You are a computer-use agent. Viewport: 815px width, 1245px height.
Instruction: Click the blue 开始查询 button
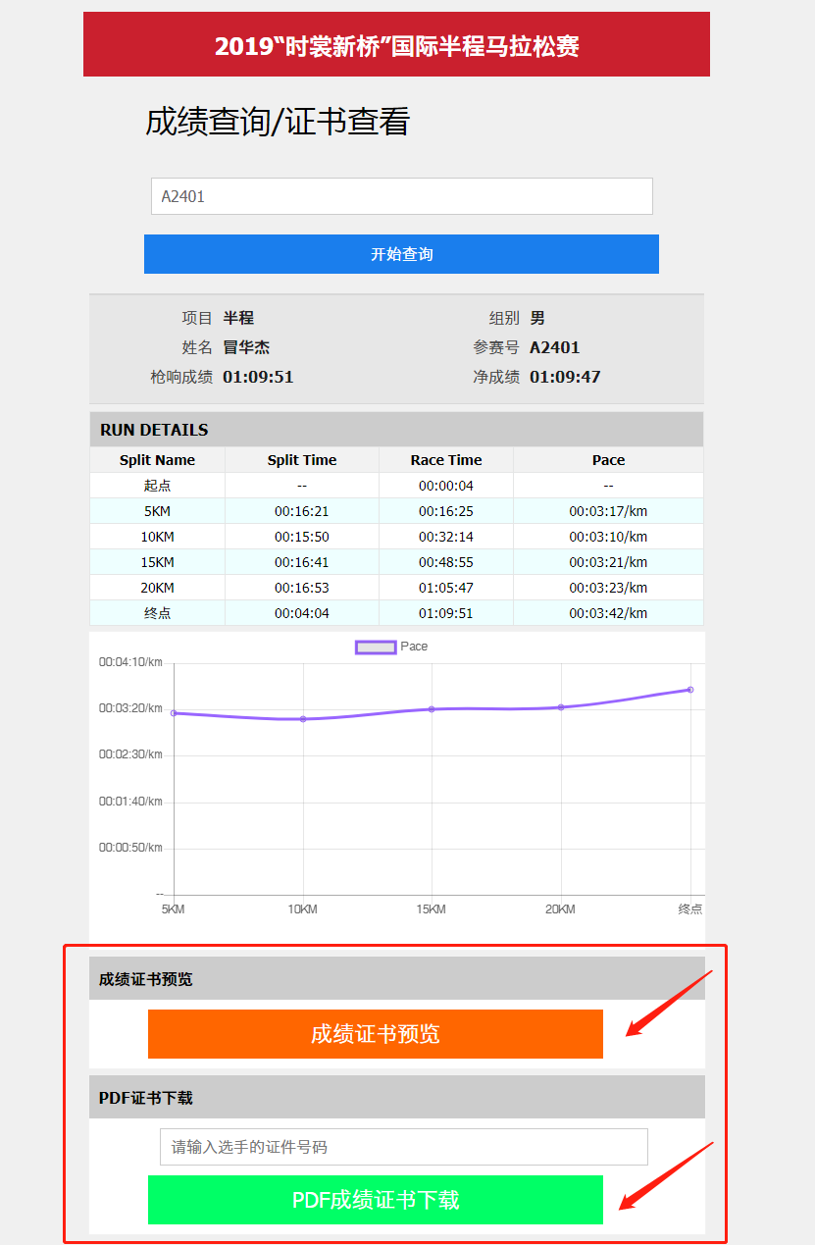coord(401,254)
